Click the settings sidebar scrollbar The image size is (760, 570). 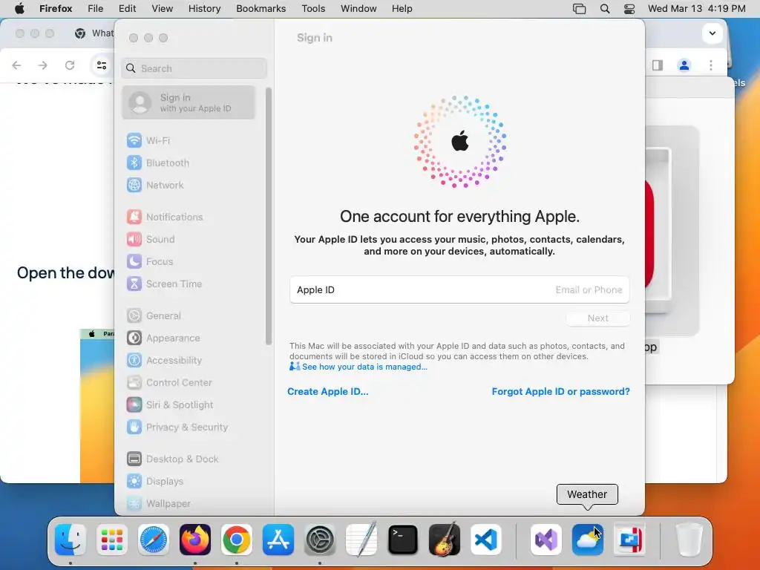pos(269,216)
